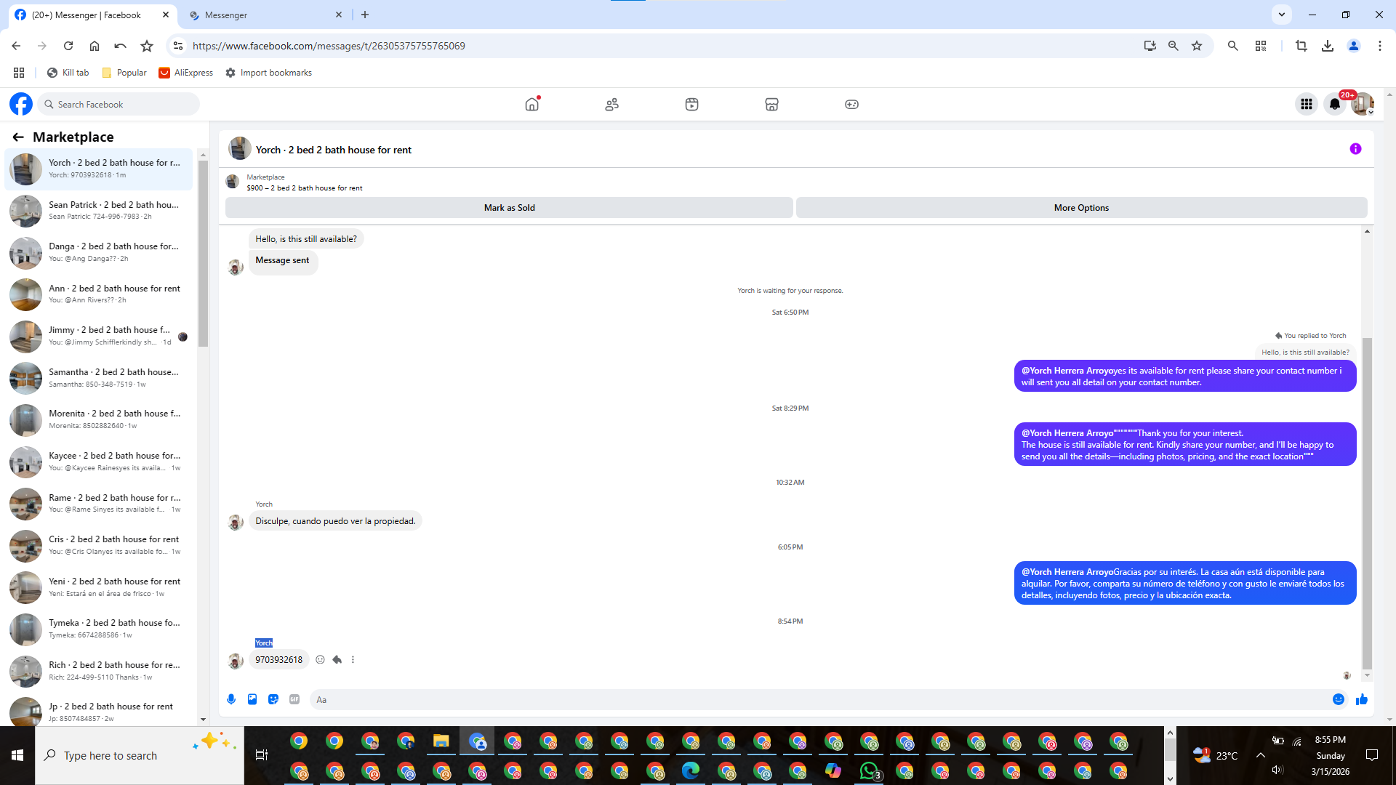This screenshot has height=785, width=1396.
Task: Send a thumbs-up like
Action: 1362,699
